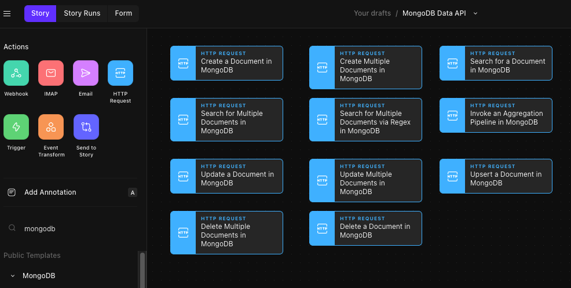
Task: Switch to the Form tab
Action: point(123,13)
